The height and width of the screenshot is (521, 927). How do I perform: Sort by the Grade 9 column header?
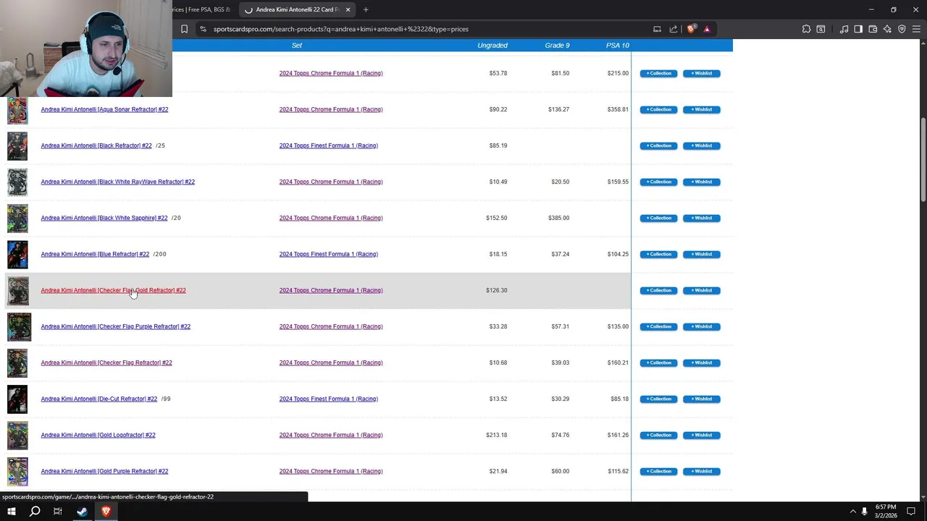[x=557, y=45]
